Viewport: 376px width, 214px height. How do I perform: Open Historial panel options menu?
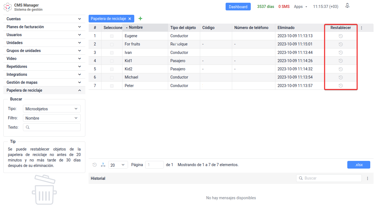point(368,178)
